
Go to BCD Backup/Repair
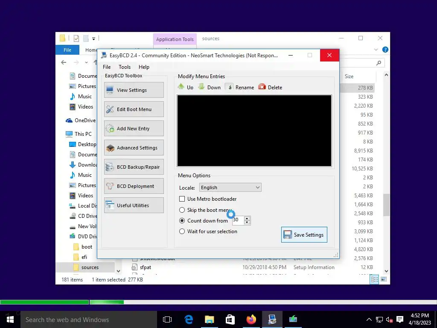coord(134,167)
